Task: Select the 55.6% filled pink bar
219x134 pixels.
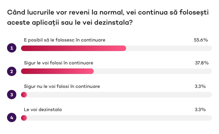Action: click(x=74, y=48)
